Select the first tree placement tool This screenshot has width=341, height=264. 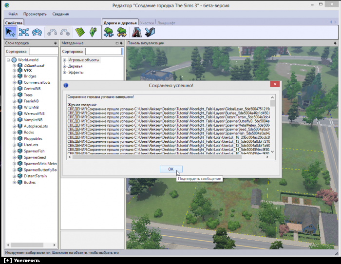click(x=109, y=32)
